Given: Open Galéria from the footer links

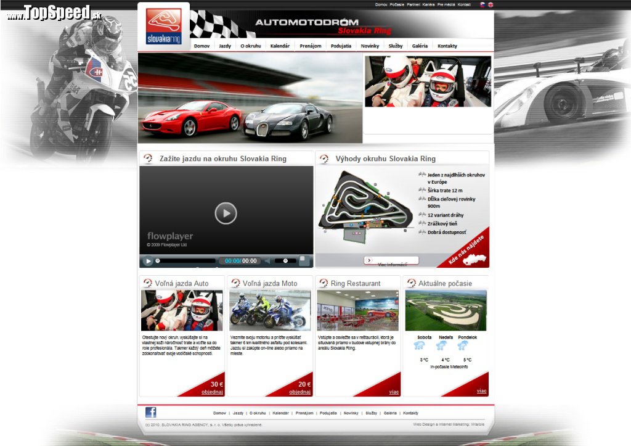Looking at the screenshot, I should (x=390, y=413).
